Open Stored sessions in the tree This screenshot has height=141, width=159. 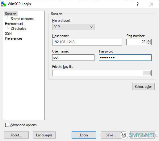pyautogui.click(x=22, y=19)
